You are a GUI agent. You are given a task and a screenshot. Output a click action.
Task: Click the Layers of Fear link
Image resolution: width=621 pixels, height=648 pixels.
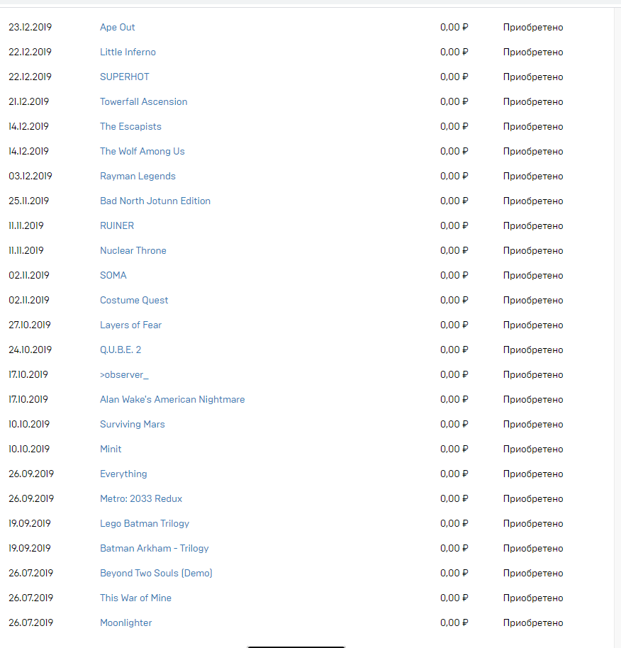pos(130,325)
